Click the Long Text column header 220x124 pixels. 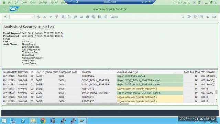tap(189, 72)
